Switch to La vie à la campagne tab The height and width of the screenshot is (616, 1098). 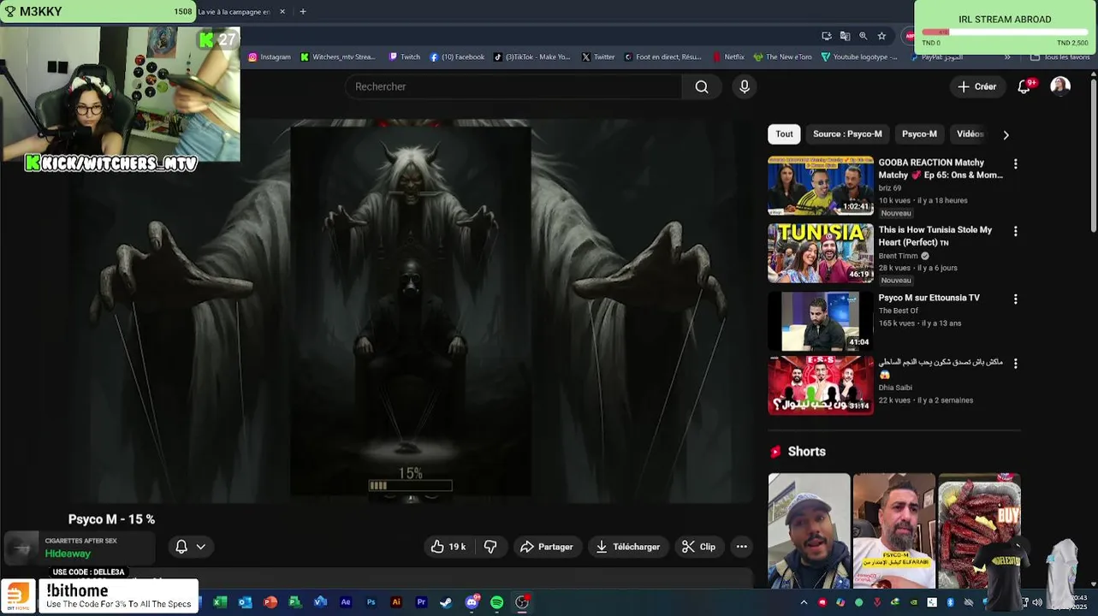click(234, 12)
